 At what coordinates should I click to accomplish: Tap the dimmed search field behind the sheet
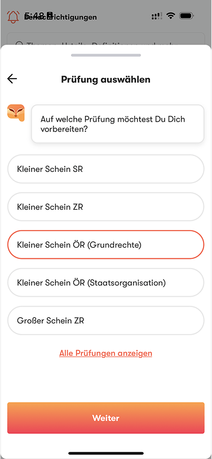105,39
